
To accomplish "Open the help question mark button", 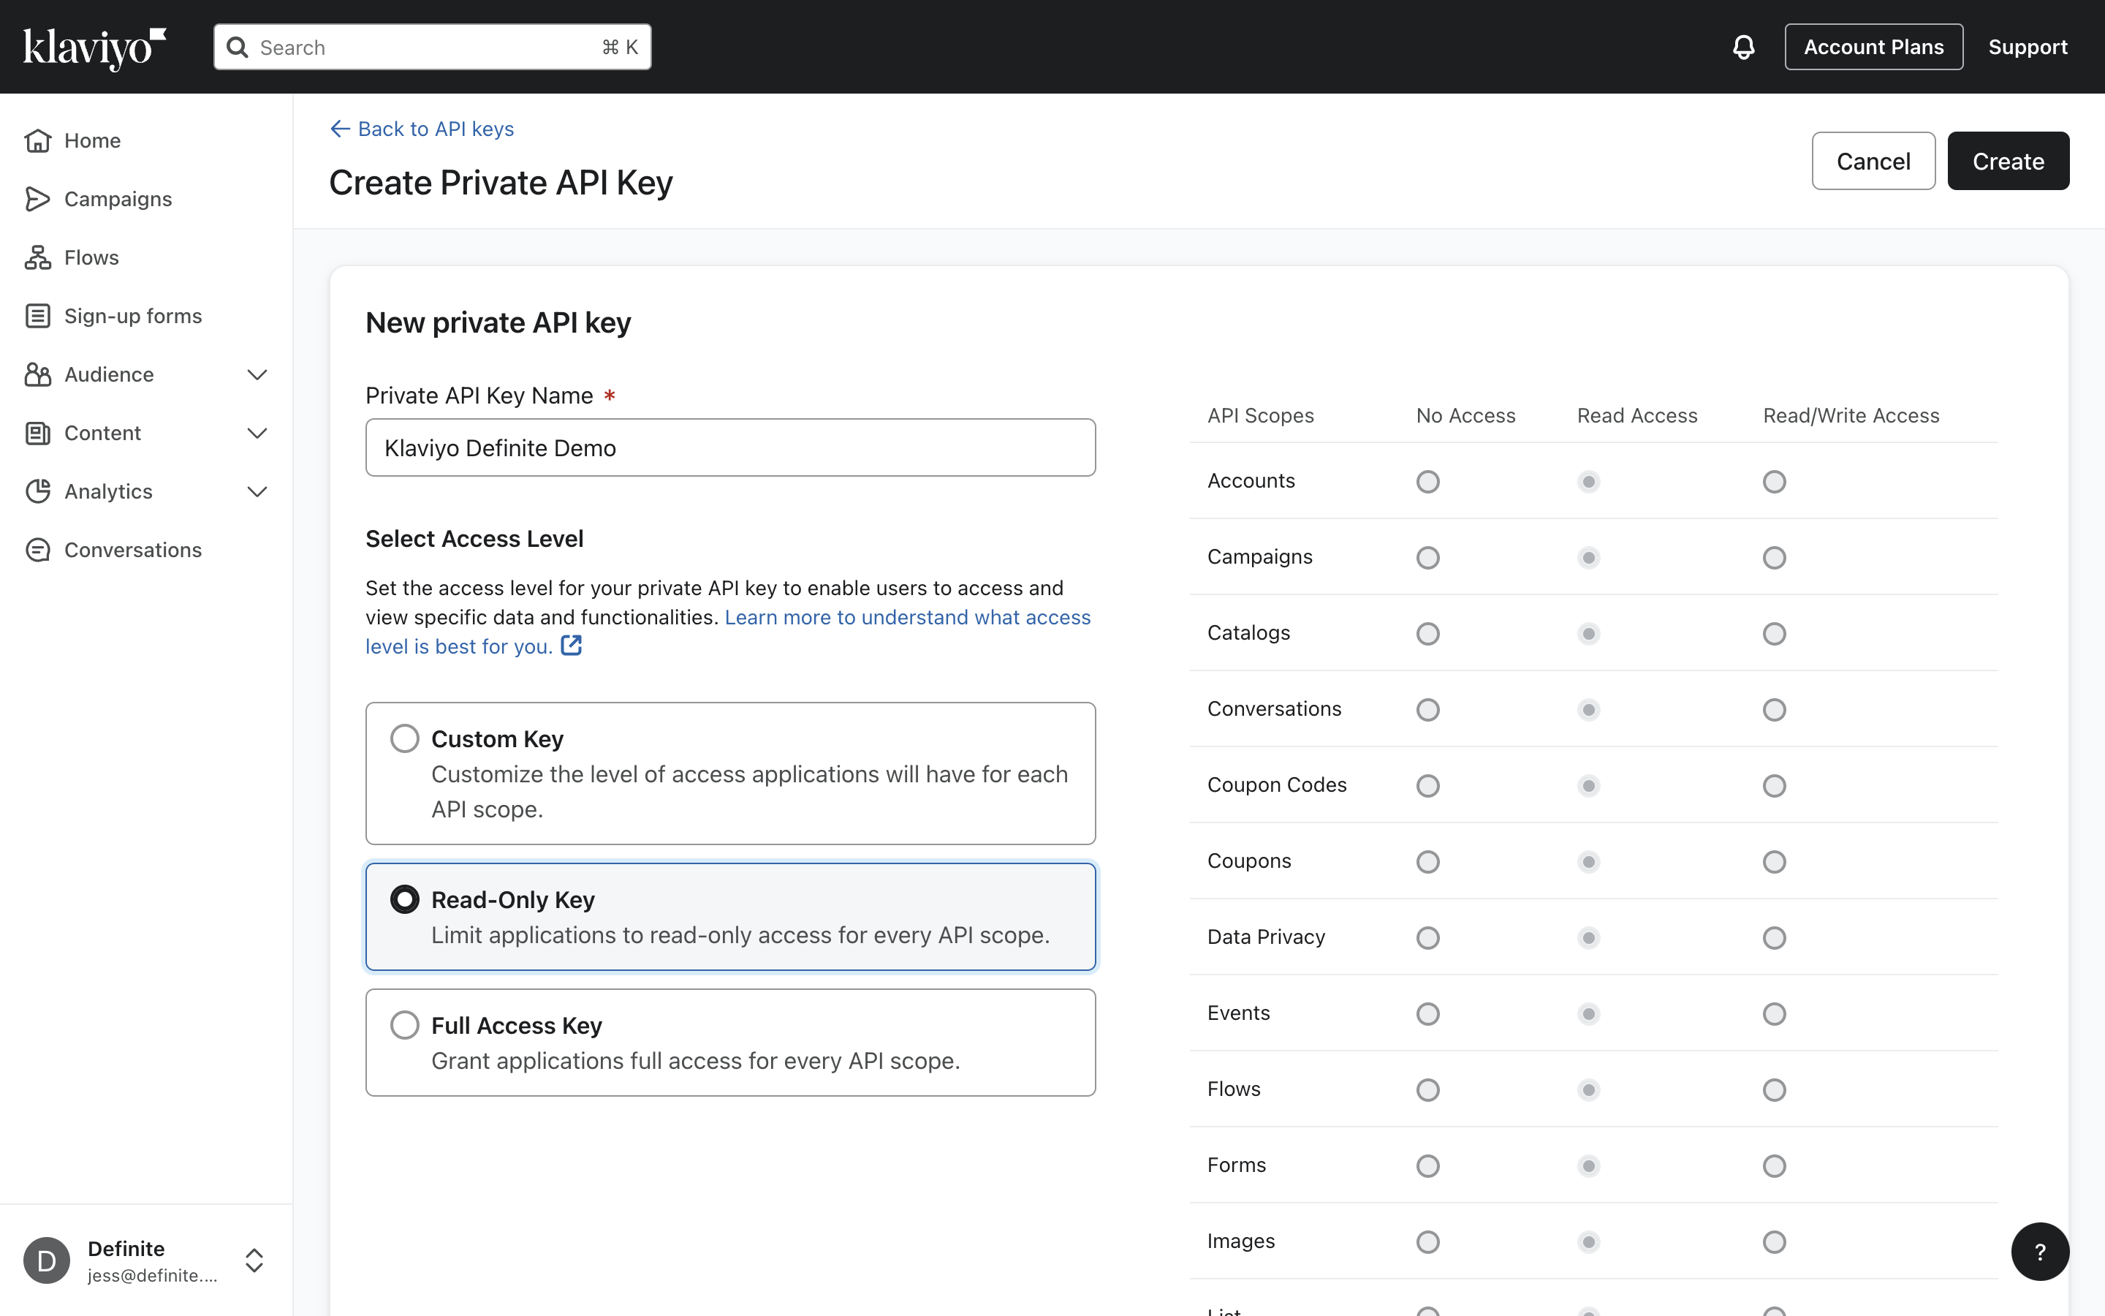I will [x=2039, y=1252].
